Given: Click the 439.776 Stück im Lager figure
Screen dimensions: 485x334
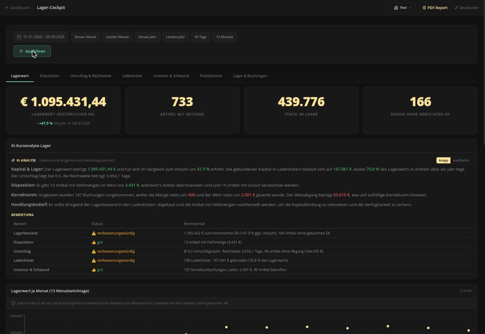Looking at the screenshot, I should click(x=301, y=102).
